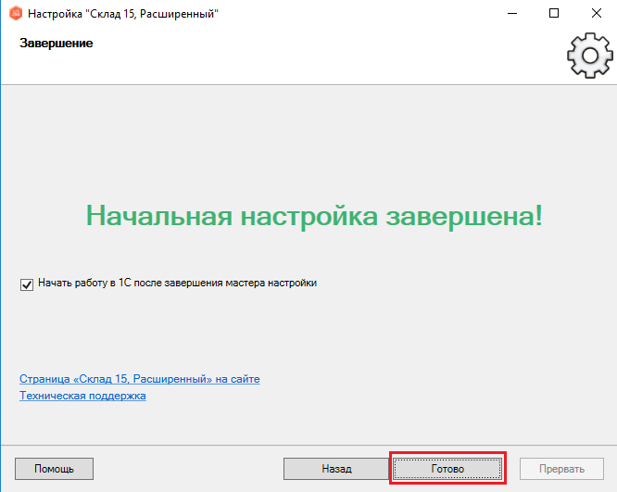Open the "Техническая поддержка" link
This screenshot has height=492, width=617.
(x=82, y=396)
